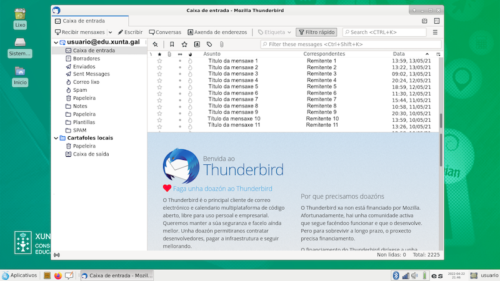500x281 pixels.
Task: Toggle the Filtro rápido button
Action: point(316,32)
